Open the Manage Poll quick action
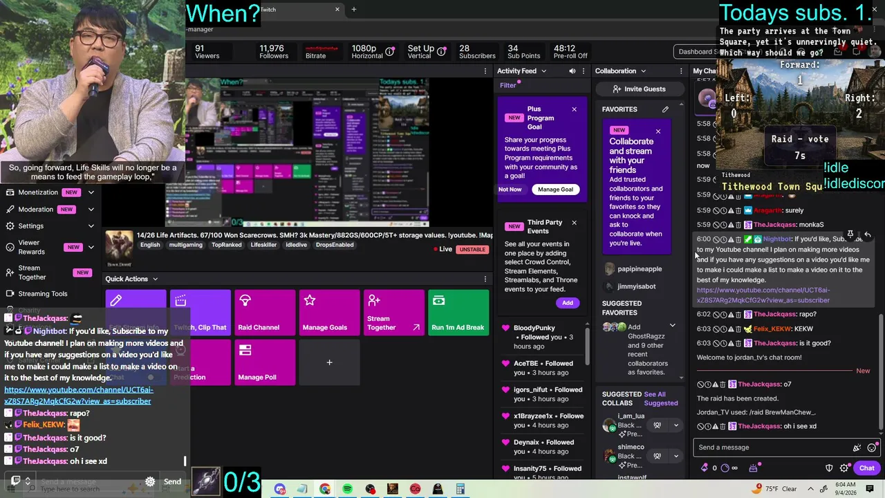Screen dimensions: 885x498 [265, 362]
